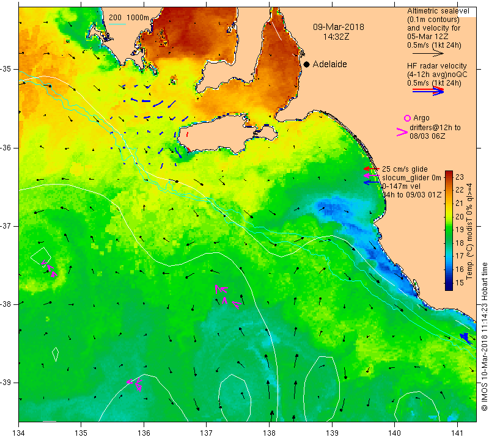Screen dimensions: 489x440
Task: Click the magenta drifter arrowhead legend symbol
Action: click(x=402, y=132)
